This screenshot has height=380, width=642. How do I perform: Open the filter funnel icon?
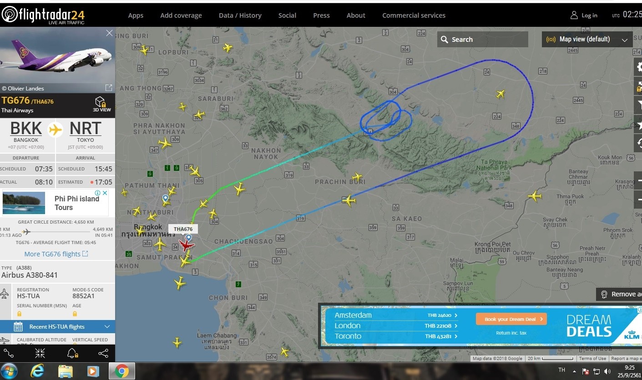(638, 105)
